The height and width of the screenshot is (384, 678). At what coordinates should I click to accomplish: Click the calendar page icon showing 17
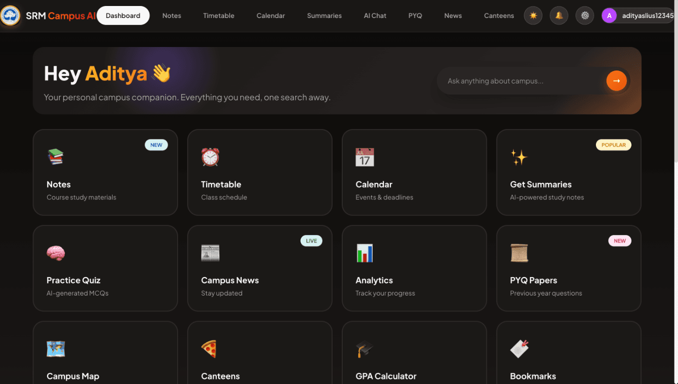click(365, 157)
